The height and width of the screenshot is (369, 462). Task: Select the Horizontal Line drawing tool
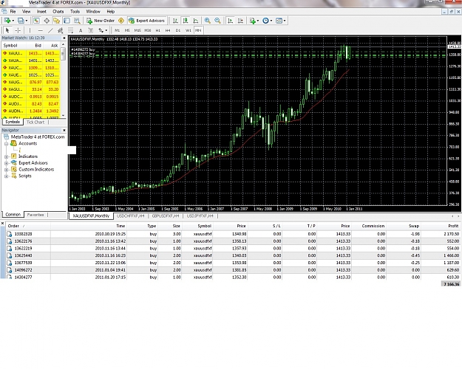click(x=41, y=30)
